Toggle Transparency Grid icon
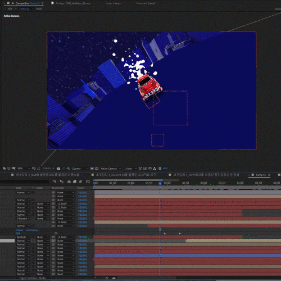 [97, 169]
